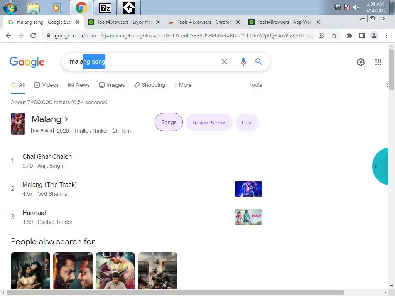Open the Malang movie title link
The image size is (395, 296).
[x=49, y=119]
